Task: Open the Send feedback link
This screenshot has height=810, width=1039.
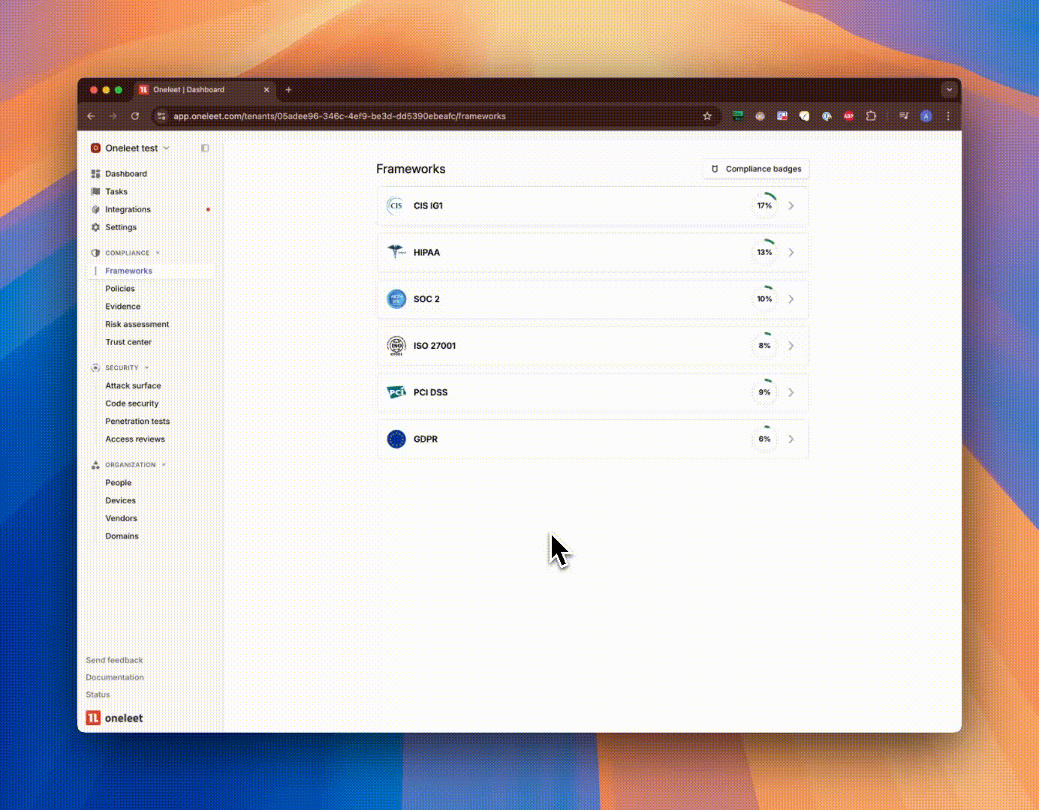Action: [x=114, y=660]
